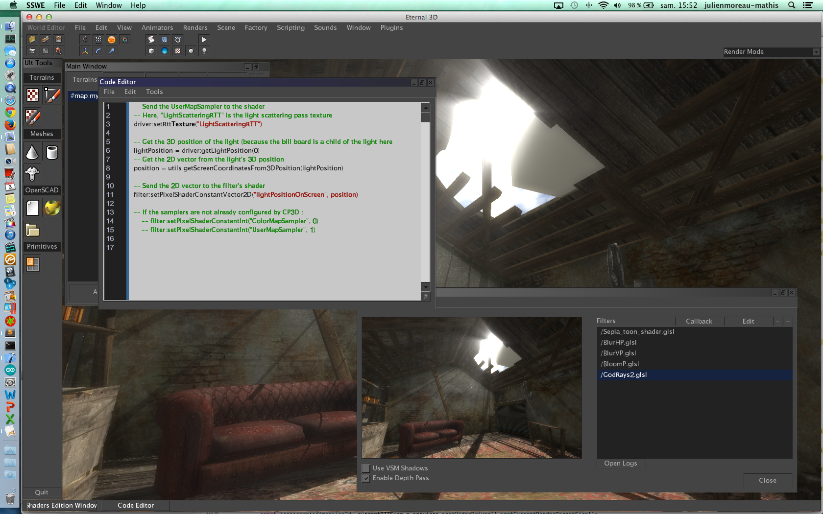Click the Edit button beside Callback

tap(748, 321)
